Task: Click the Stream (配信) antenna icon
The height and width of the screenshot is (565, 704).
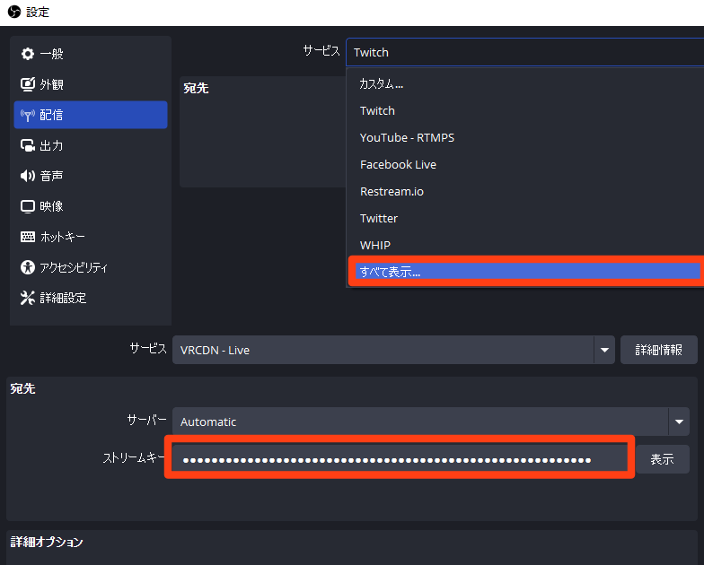Action: click(x=27, y=115)
